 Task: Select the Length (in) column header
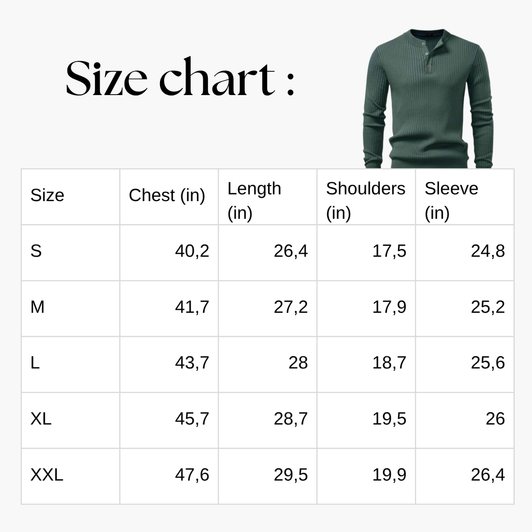point(268,197)
